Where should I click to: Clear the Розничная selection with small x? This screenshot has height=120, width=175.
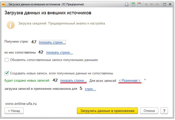click(x=145, y=80)
